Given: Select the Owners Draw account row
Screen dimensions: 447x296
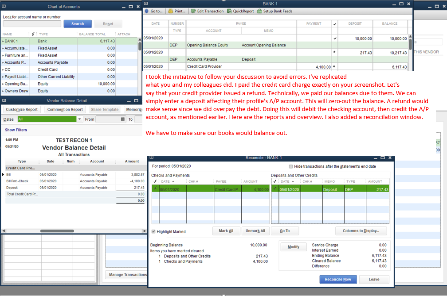Looking at the screenshot, I should 70,91.
